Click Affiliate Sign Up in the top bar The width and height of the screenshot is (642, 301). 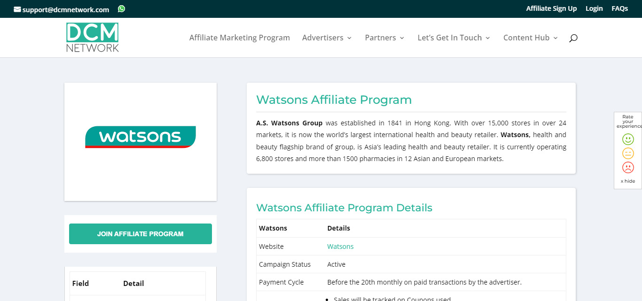pyautogui.click(x=551, y=8)
